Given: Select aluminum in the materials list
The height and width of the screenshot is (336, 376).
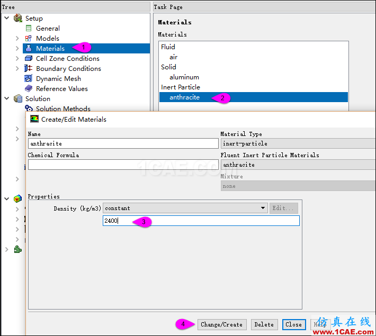Looking at the screenshot, I should 184,77.
